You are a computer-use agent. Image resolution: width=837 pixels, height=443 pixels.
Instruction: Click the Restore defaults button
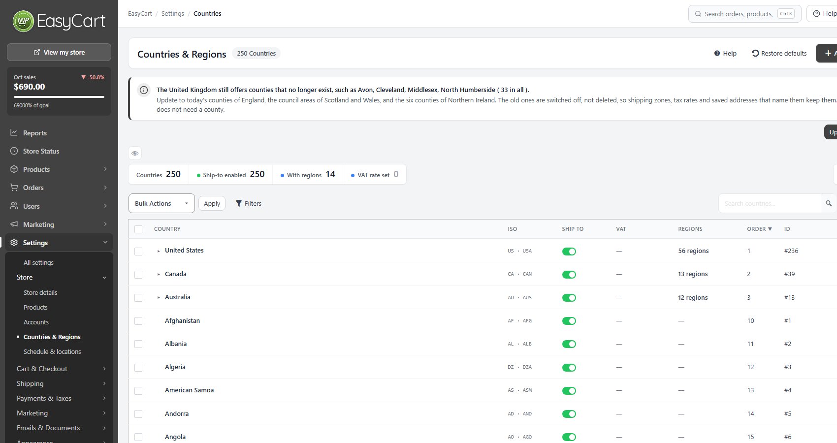pyautogui.click(x=779, y=53)
